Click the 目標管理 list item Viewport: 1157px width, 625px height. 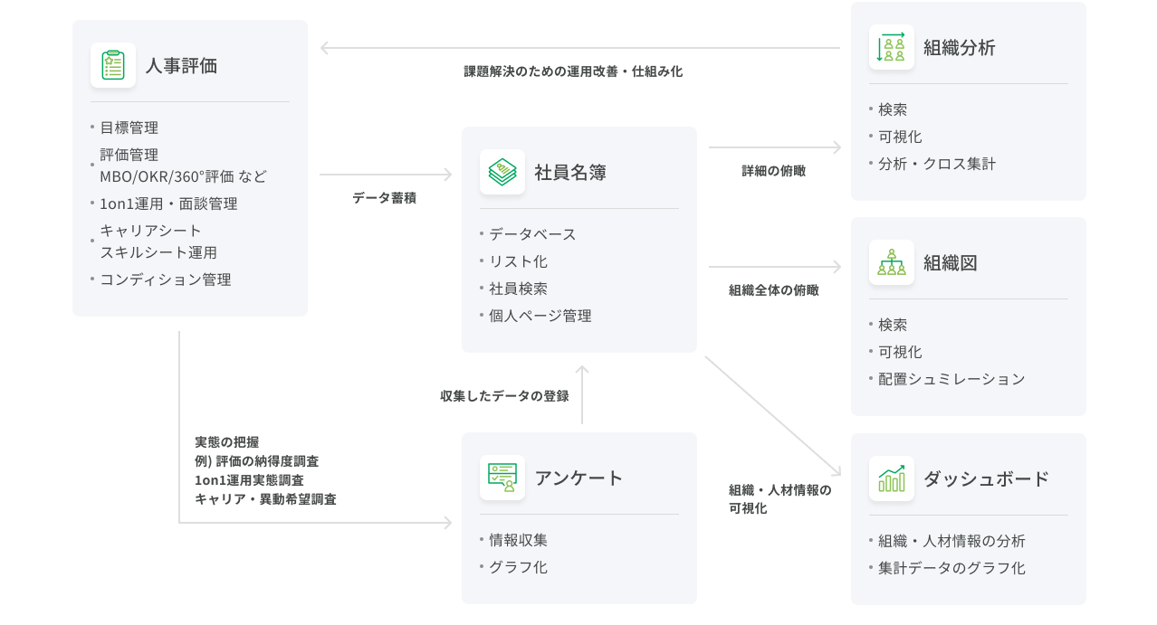tap(129, 128)
